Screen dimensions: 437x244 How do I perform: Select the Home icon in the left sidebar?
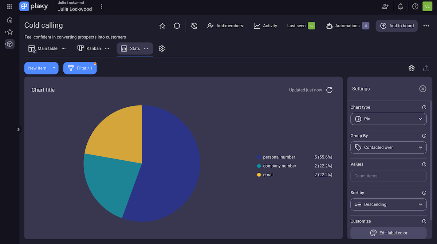[9, 20]
